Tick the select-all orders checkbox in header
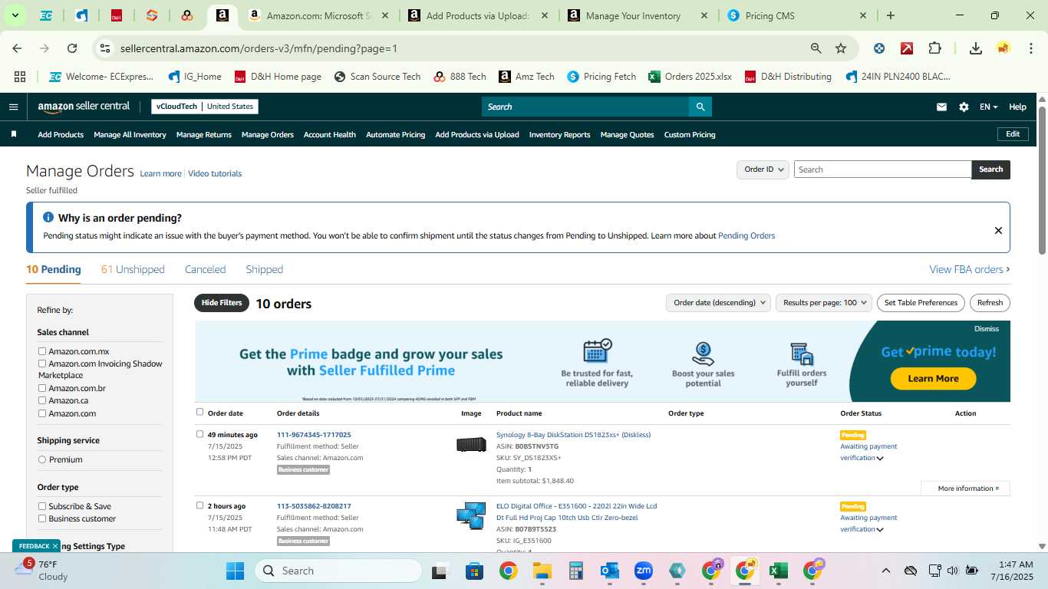 (199, 412)
